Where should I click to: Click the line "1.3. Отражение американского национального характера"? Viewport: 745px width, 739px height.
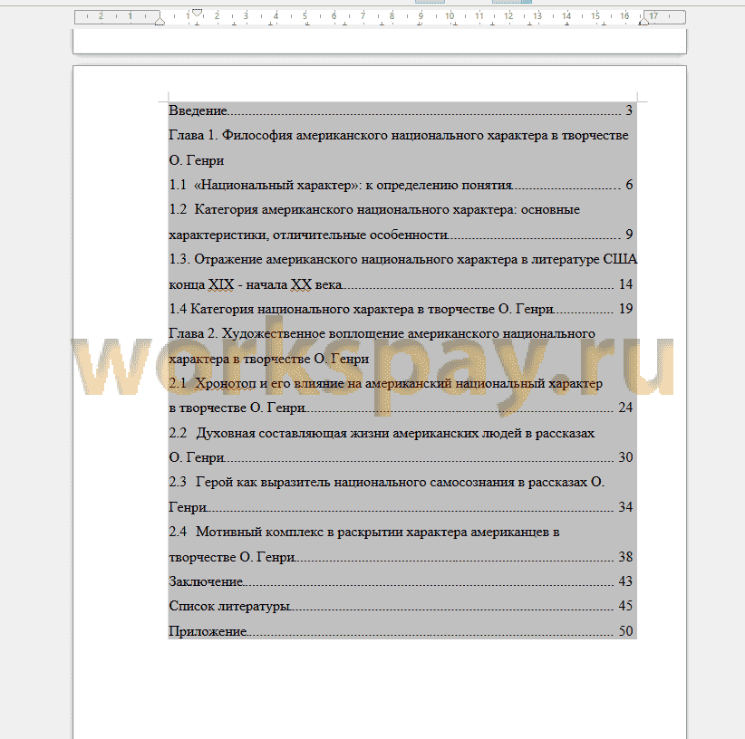coord(403,259)
